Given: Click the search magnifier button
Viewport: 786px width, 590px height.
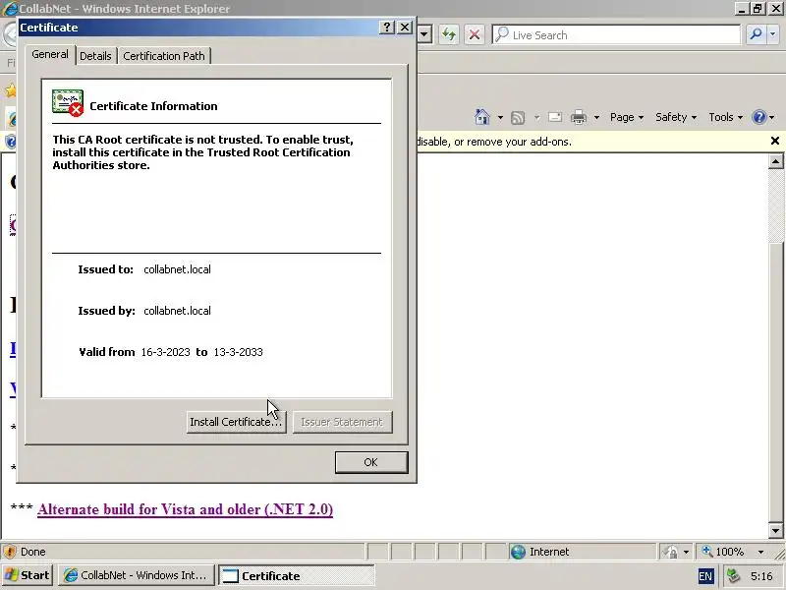Looking at the screenshot, I should point(755,34).
